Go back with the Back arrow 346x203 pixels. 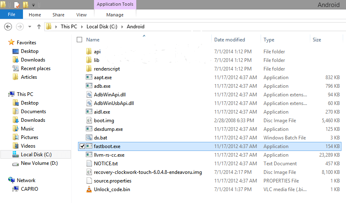(8, 27)
